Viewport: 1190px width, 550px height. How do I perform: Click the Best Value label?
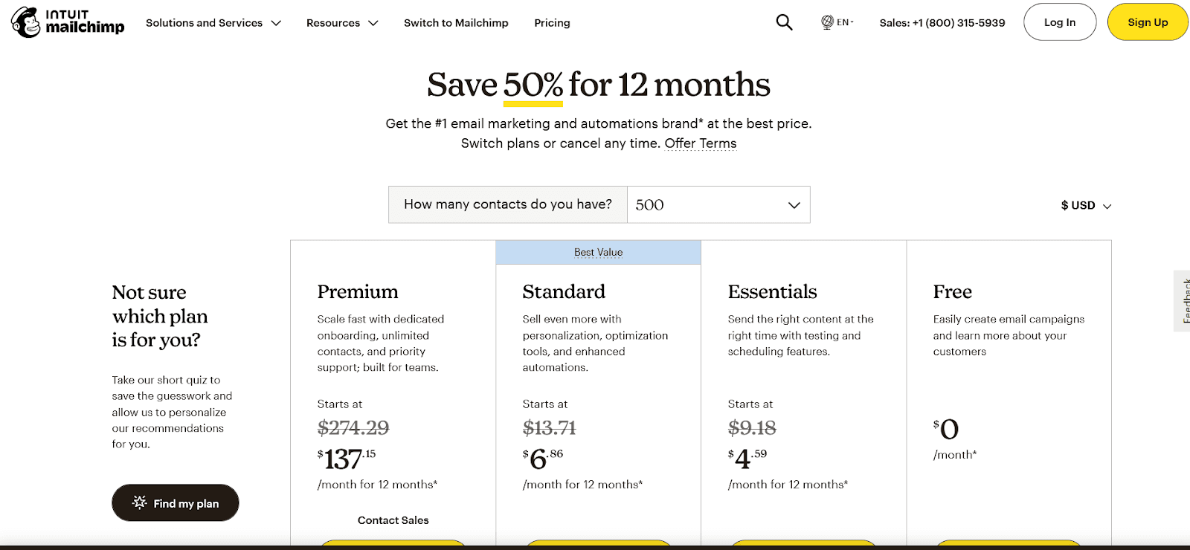[598, 253]
